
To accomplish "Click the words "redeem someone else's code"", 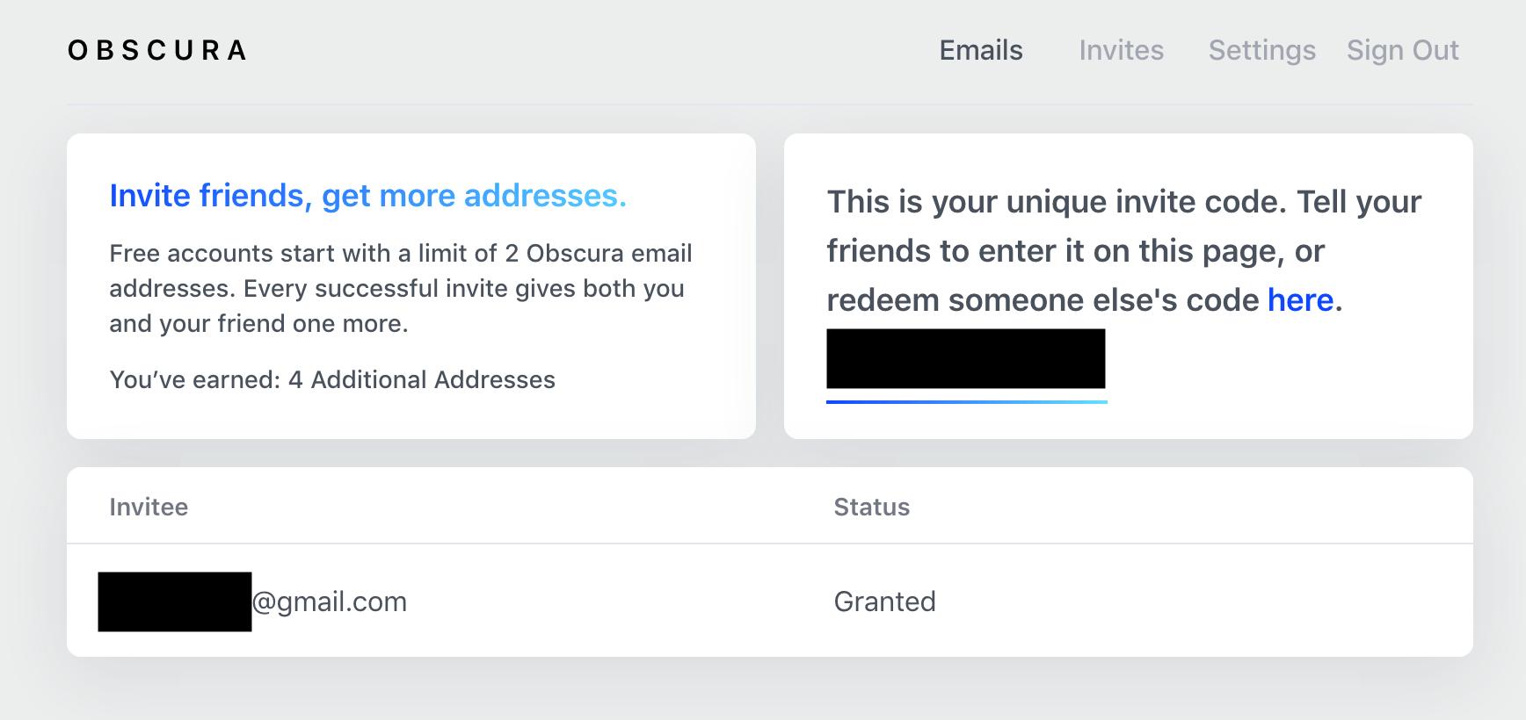I will point(1043,300).
